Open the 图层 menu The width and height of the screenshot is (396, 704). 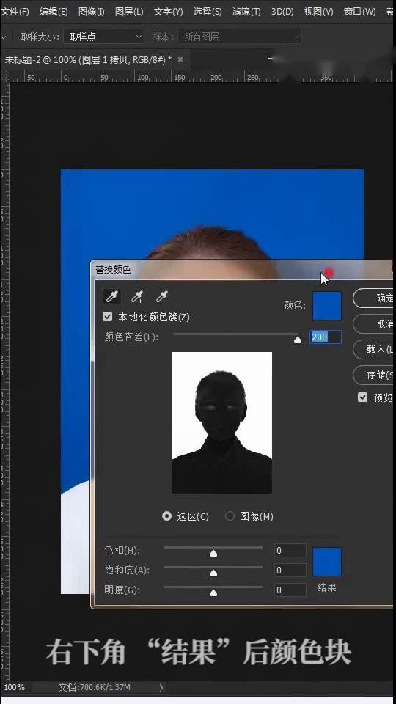pyautogui.click(x=129, y=11)
